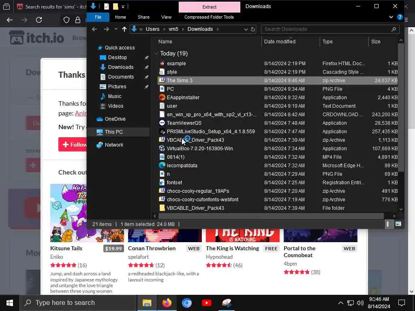Switch to large thumbnails view icon
Image resolution: width=415 pixels, height=311 pixels.
398,224
